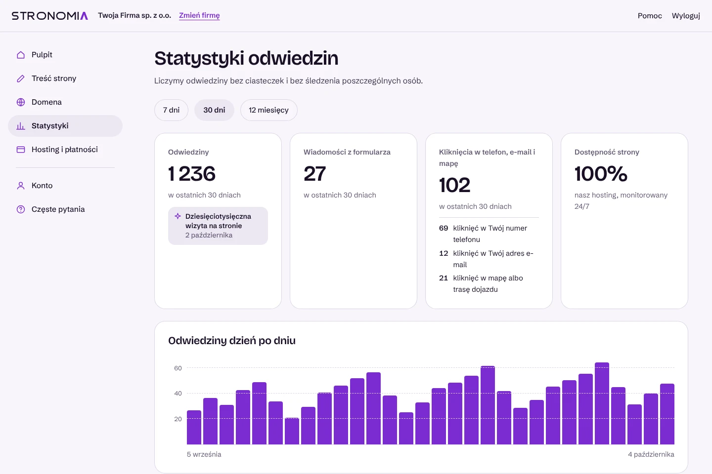The image size is (712, 474).
Task: Click the first bar of the visits chart
Action: point(194,427)
